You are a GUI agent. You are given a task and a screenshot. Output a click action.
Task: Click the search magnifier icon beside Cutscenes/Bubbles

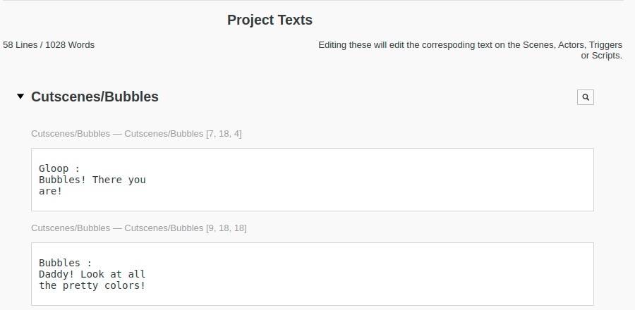coord(585,97)
